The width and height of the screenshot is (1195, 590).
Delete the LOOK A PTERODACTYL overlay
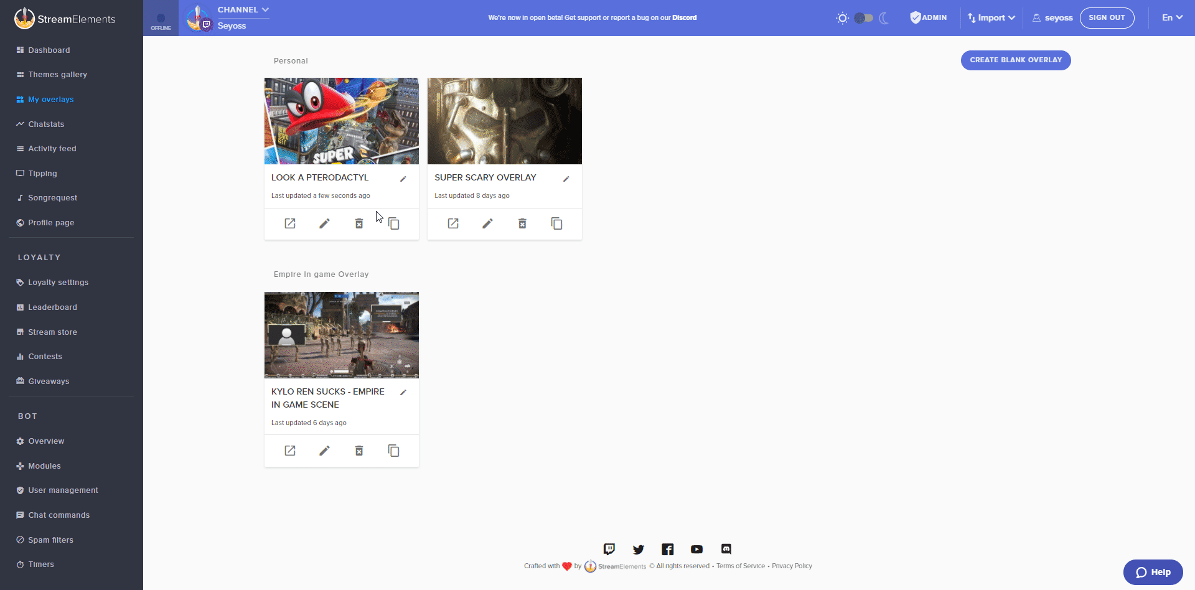[359, 223]
